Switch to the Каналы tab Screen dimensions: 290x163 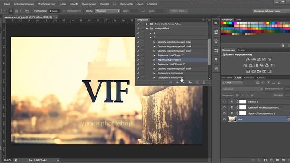(x=261, y=77)
